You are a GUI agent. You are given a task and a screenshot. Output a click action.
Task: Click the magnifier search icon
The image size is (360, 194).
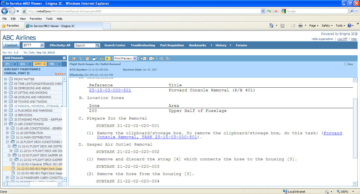tap(98, 45)
